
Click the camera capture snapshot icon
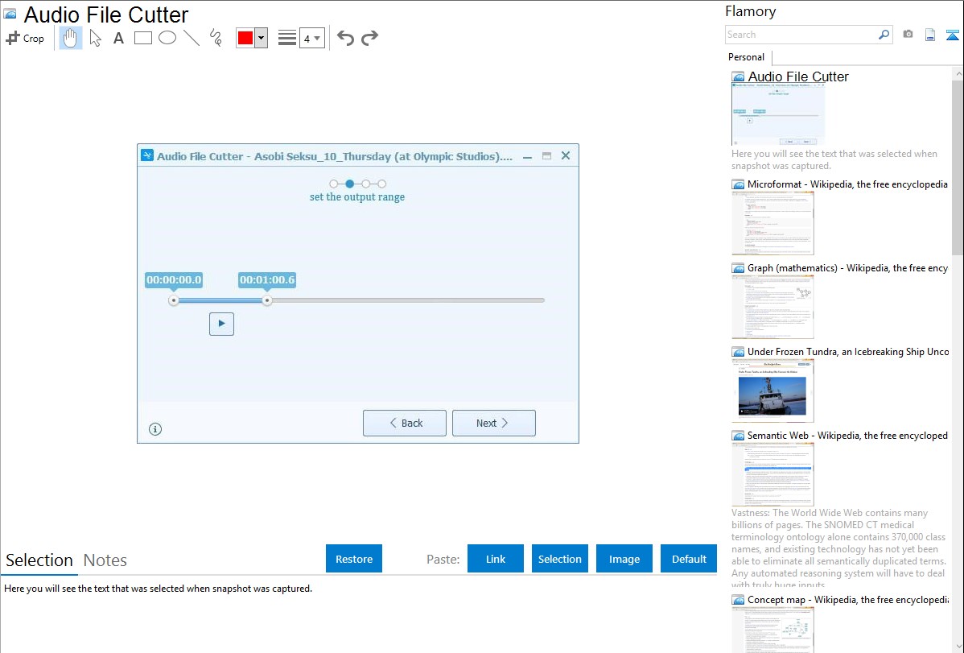[x=908, y=35]
